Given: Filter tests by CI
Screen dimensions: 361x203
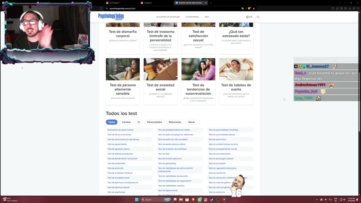Looking at the screenshot, I should [139, 122].
